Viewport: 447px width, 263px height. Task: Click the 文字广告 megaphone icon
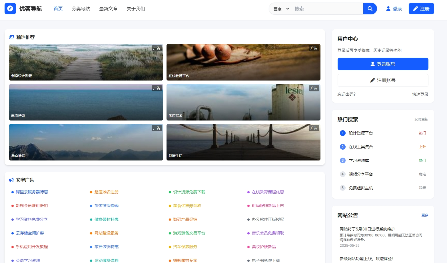coord(11,180)
